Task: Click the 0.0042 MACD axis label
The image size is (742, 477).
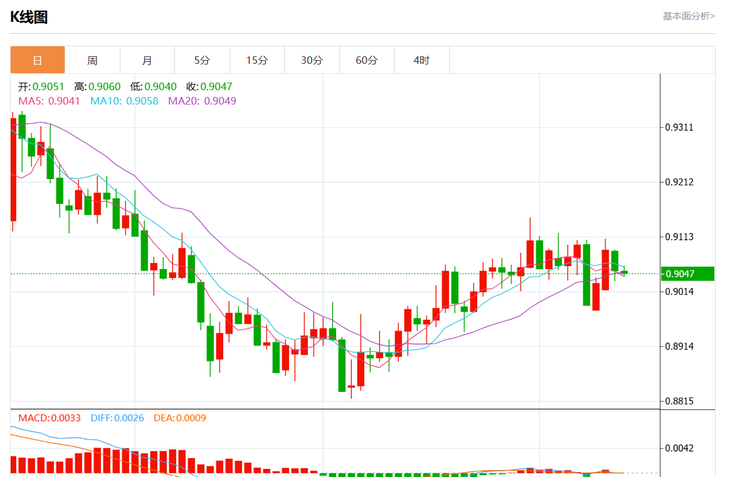Action: click(x=679, y=448)
